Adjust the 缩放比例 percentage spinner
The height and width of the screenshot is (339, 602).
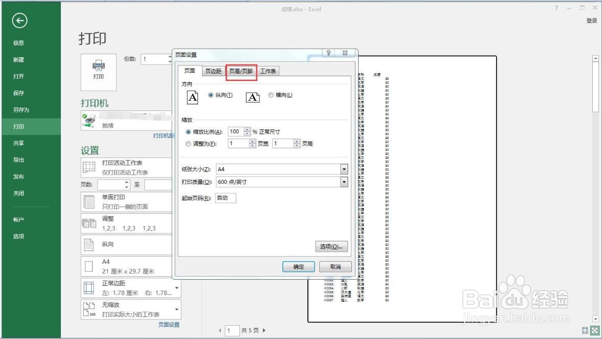(247, 131)
